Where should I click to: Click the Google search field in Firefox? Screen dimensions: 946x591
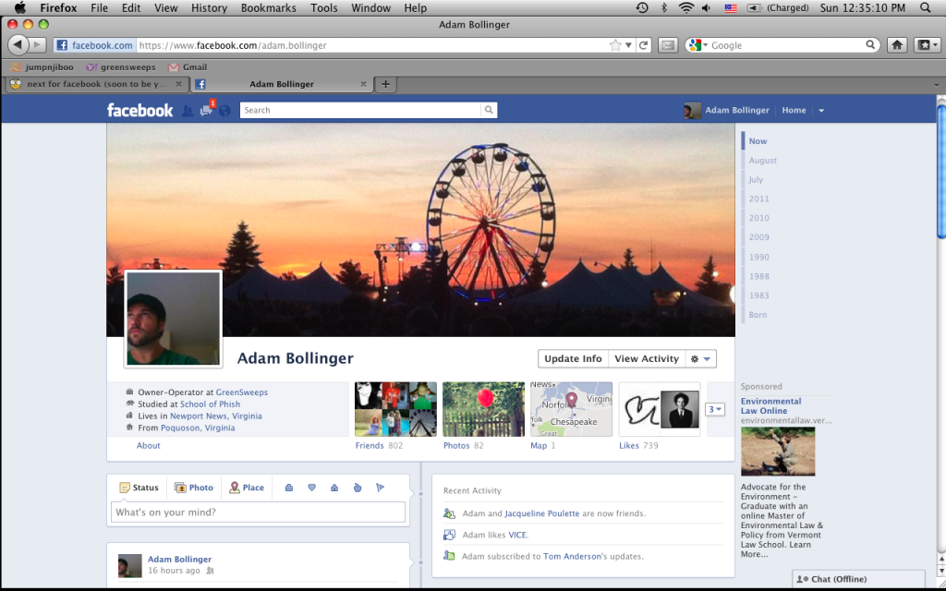tap(787, 45)
